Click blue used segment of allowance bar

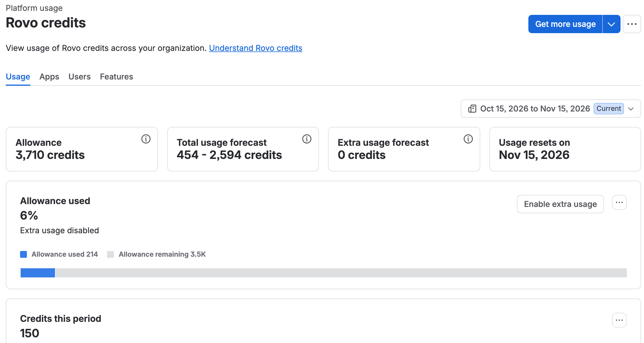click(x=38, y=273)
